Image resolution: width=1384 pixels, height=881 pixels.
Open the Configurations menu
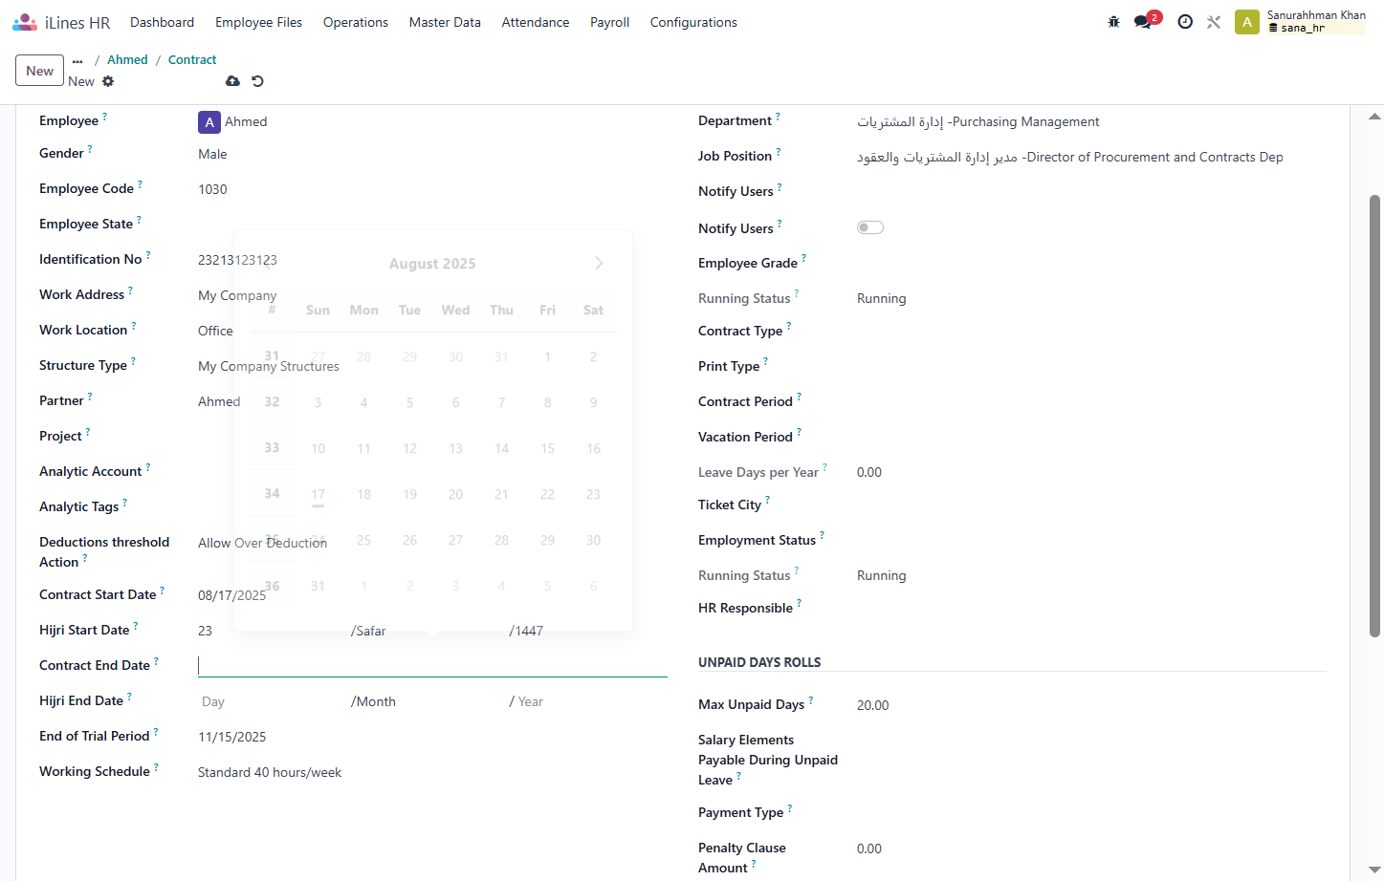[693, 22]
